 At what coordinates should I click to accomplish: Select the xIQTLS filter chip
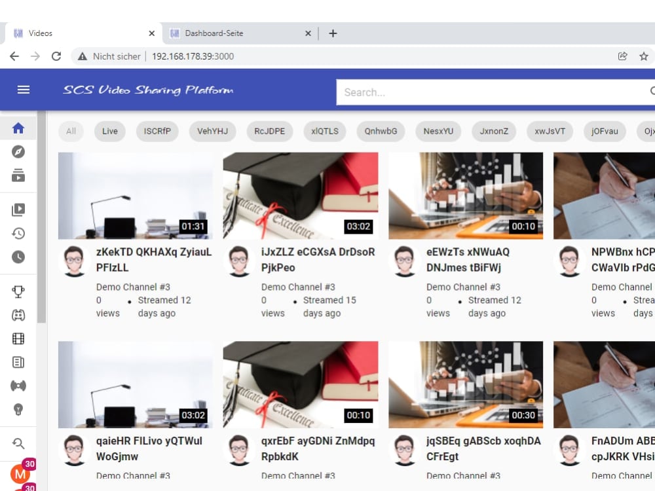click(x=325, y=131)
